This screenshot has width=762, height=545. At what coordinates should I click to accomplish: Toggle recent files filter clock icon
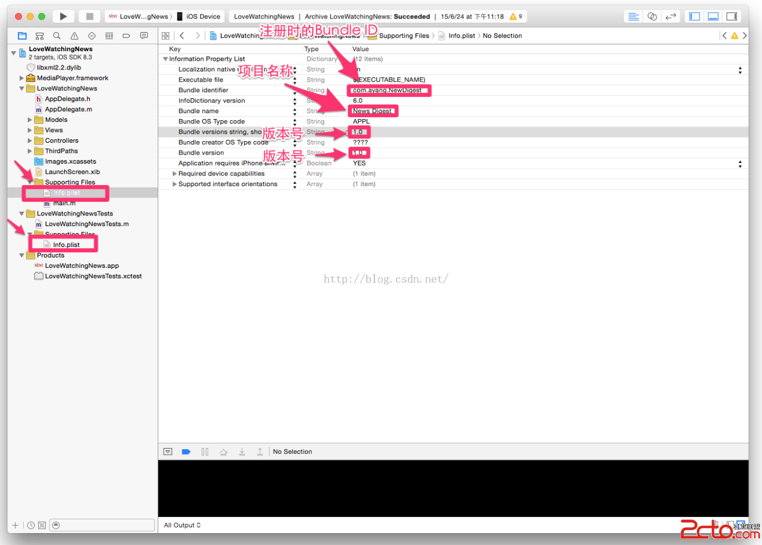[31, 525]
